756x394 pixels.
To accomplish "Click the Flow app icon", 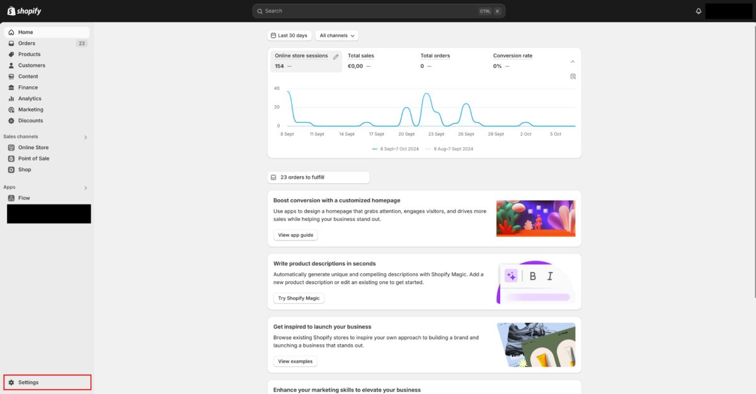I will coord(11,198).
